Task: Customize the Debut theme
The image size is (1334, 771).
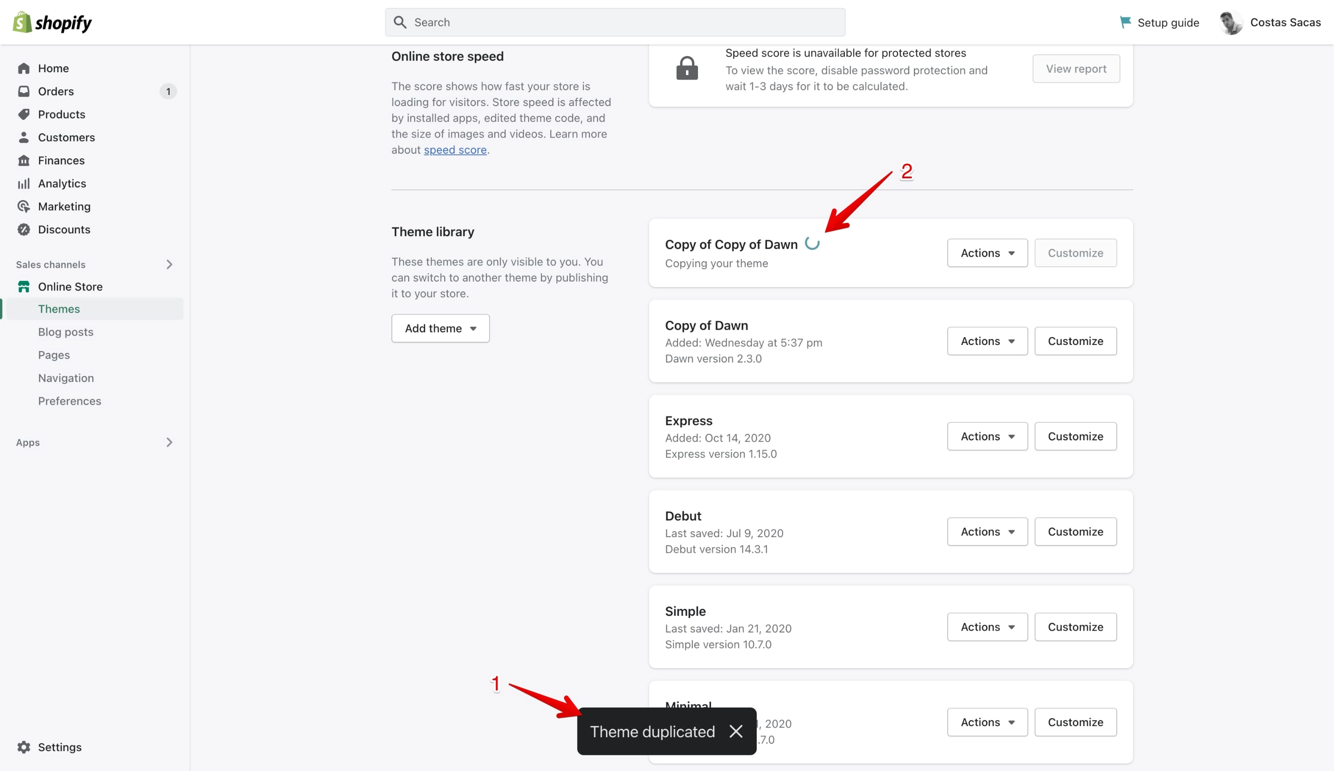Action: click(1075, 531)
